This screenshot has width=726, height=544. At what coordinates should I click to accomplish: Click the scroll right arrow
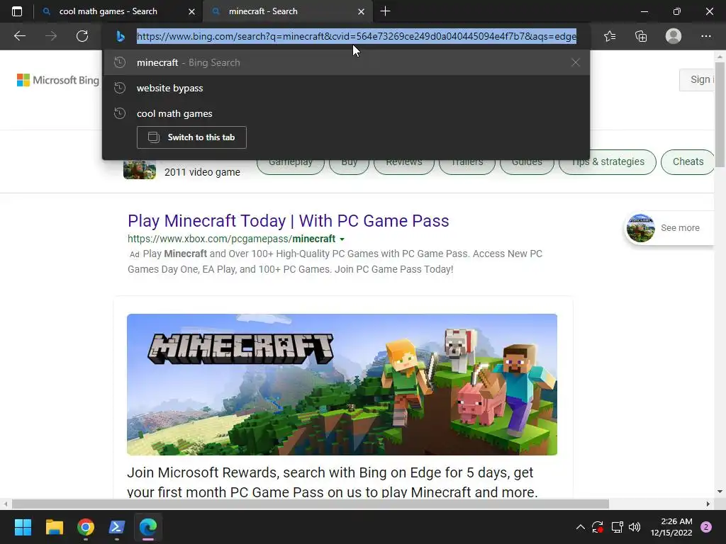pos(708,504)
